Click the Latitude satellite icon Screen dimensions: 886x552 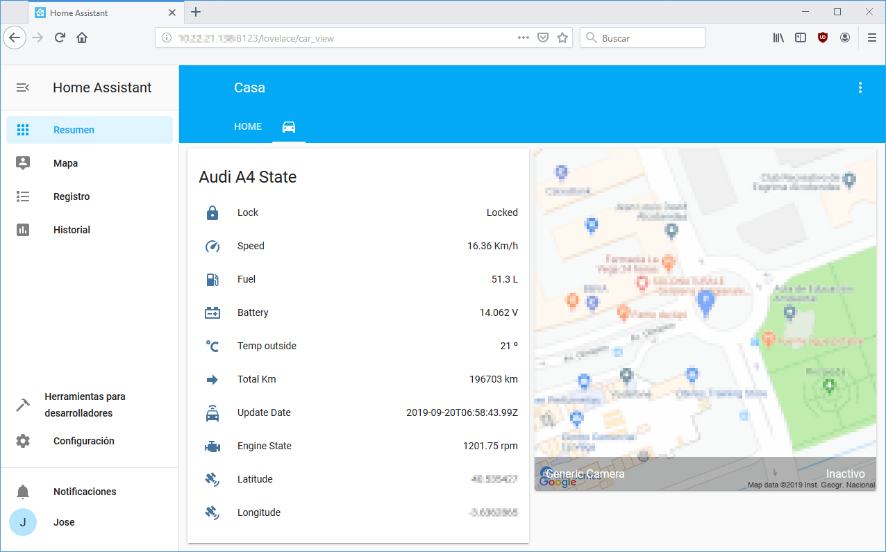pyautogui.click(x=212, y=479)
